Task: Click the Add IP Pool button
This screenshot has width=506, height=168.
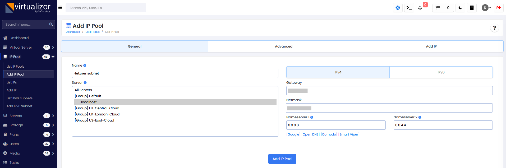Action: pos(282,159)
